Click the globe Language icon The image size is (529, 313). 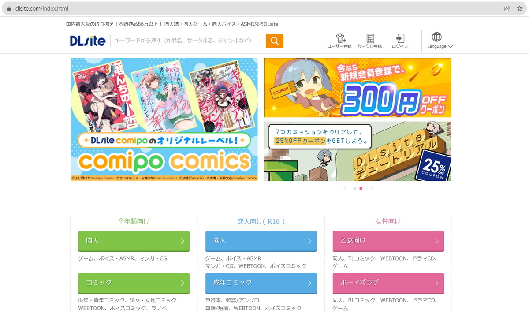coord(436,37)
